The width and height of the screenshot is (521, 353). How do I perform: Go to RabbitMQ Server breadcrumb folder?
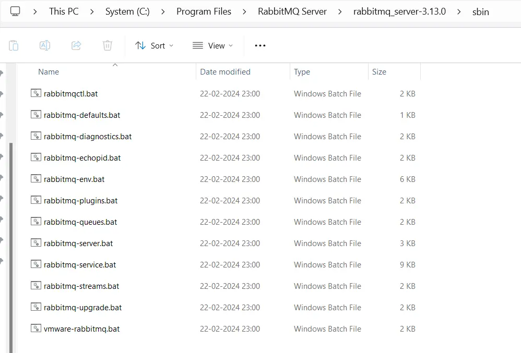tap(292, 11)
